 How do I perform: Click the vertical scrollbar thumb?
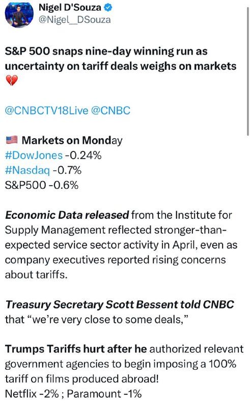pos(247,71)
